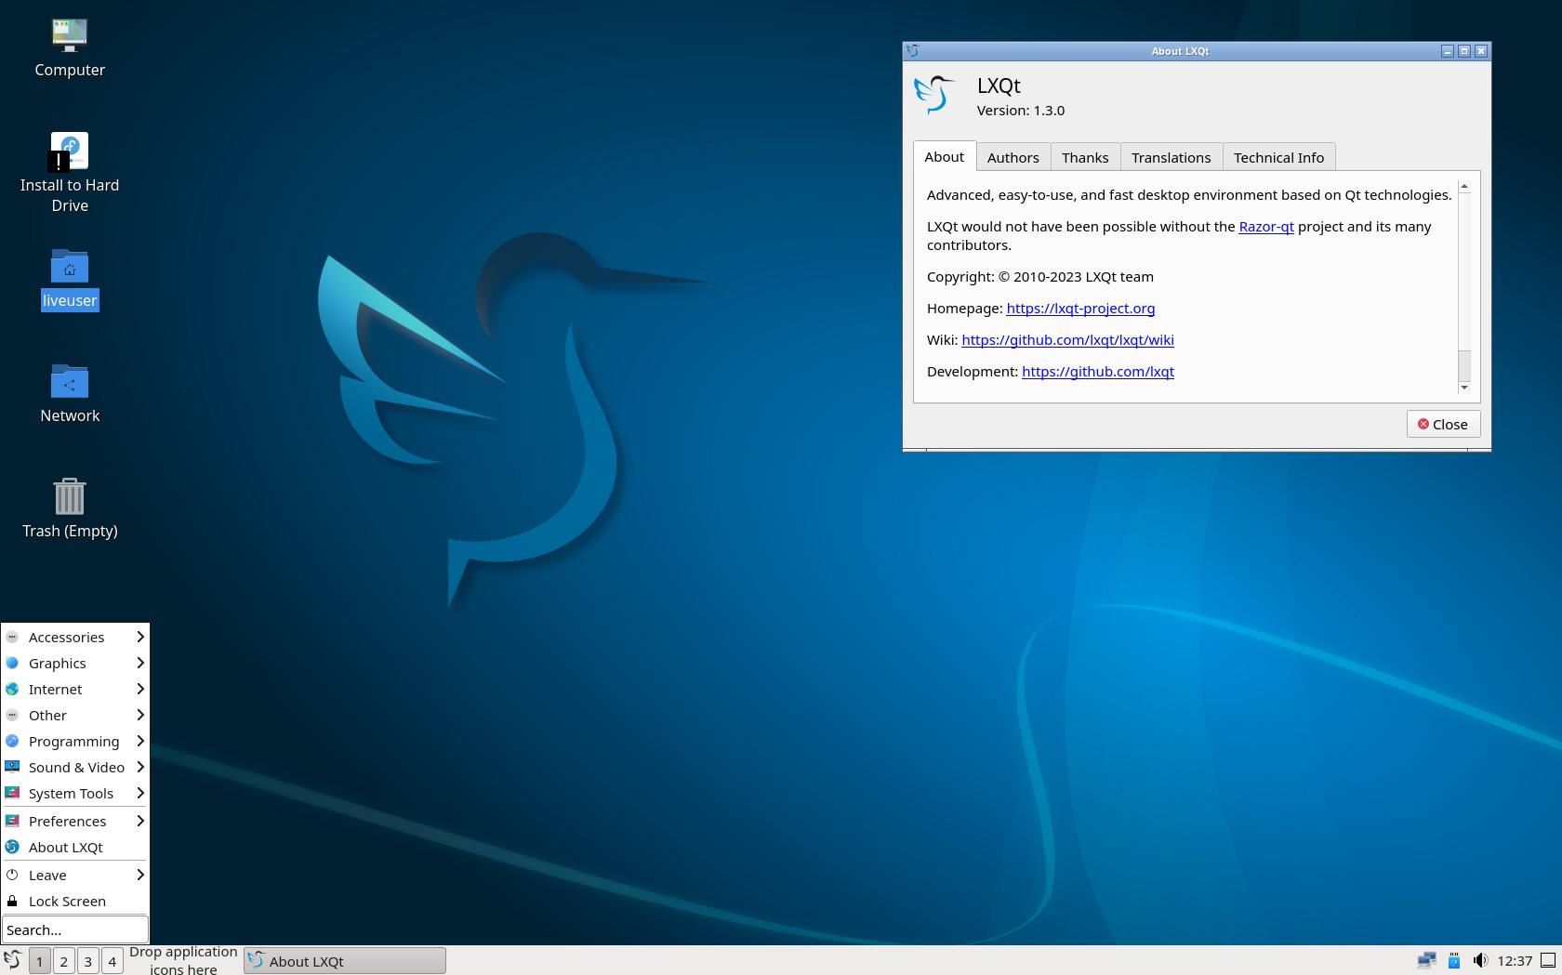
Task: Click the About dialog scrollbar down arrow
Action: pyautogui.click(x=1464, y=388)
